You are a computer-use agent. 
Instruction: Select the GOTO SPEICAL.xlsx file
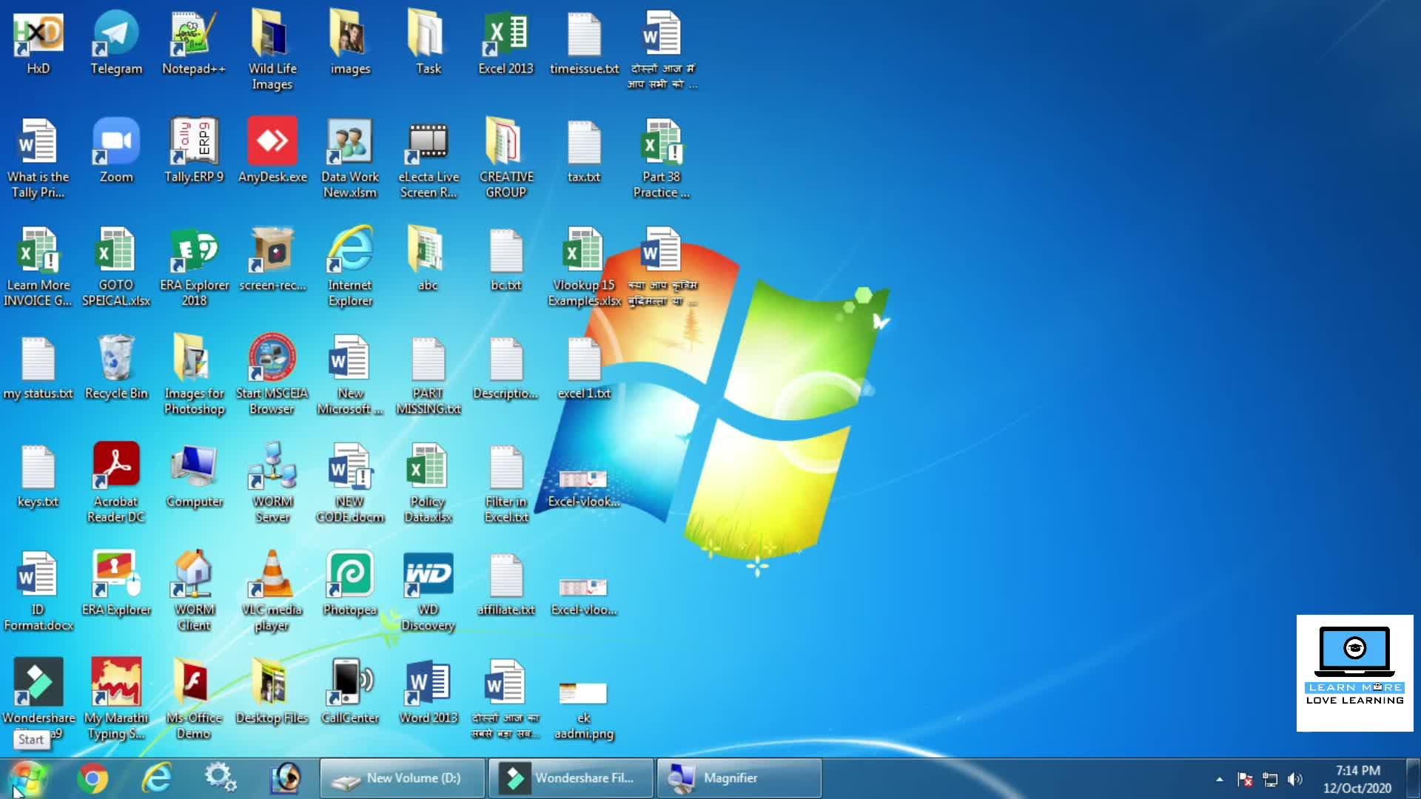[116, 268]
